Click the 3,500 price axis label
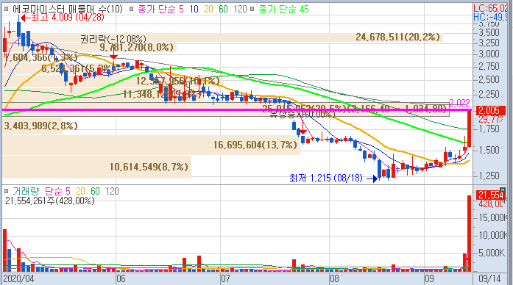513x285 pixels. click(489, 32)
